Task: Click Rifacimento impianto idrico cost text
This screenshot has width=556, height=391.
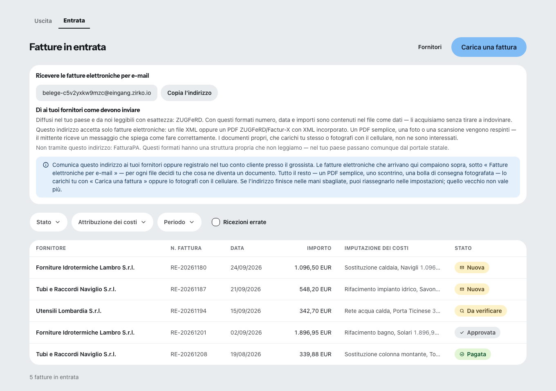Action: pos(392,289)
